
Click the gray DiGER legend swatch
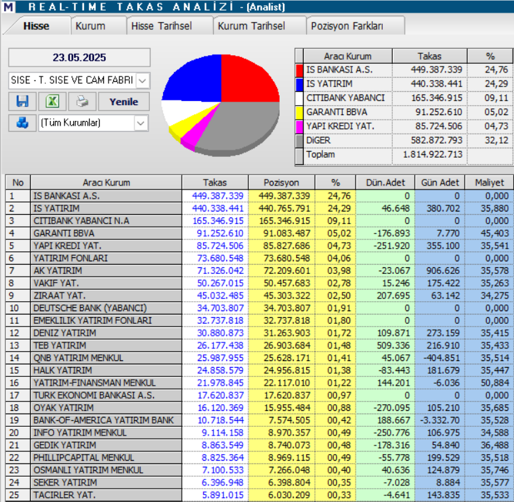(300, 141)
